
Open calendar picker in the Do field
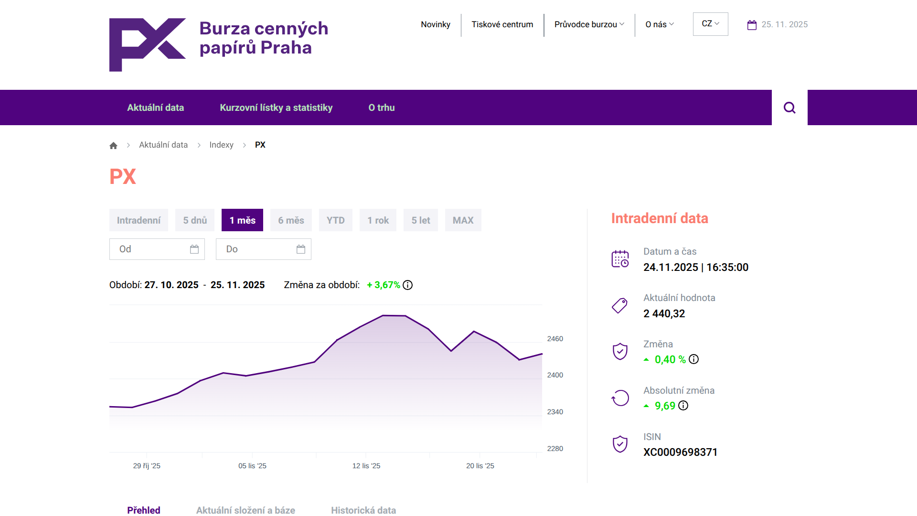[301, 249]
